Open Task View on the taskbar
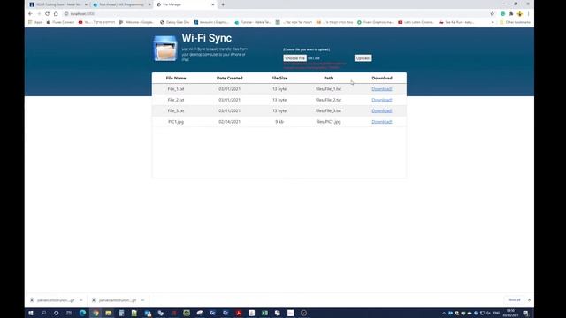Viewport: 566px width, 318px height. 69,313
